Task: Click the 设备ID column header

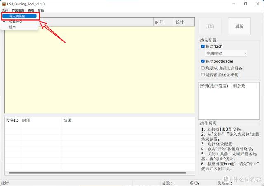Action: 12,120
